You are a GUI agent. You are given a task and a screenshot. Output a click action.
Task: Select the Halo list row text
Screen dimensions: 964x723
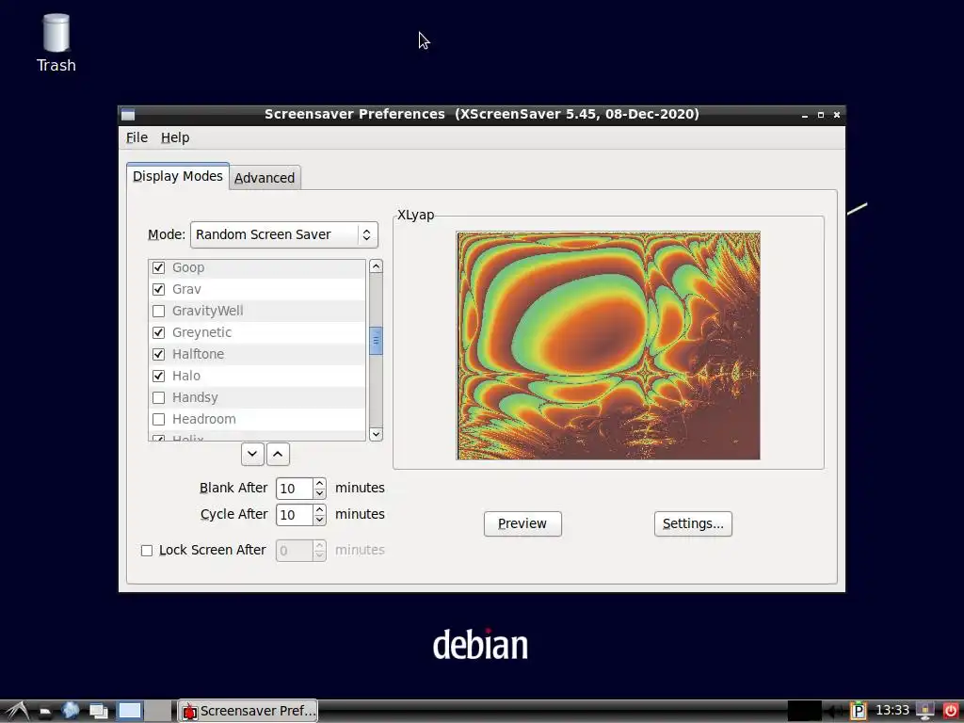tap(186, 376)
